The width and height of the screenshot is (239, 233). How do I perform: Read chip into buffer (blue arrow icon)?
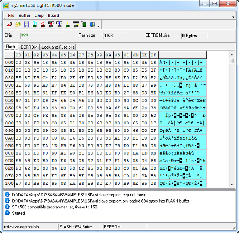(x=59, y=25)
